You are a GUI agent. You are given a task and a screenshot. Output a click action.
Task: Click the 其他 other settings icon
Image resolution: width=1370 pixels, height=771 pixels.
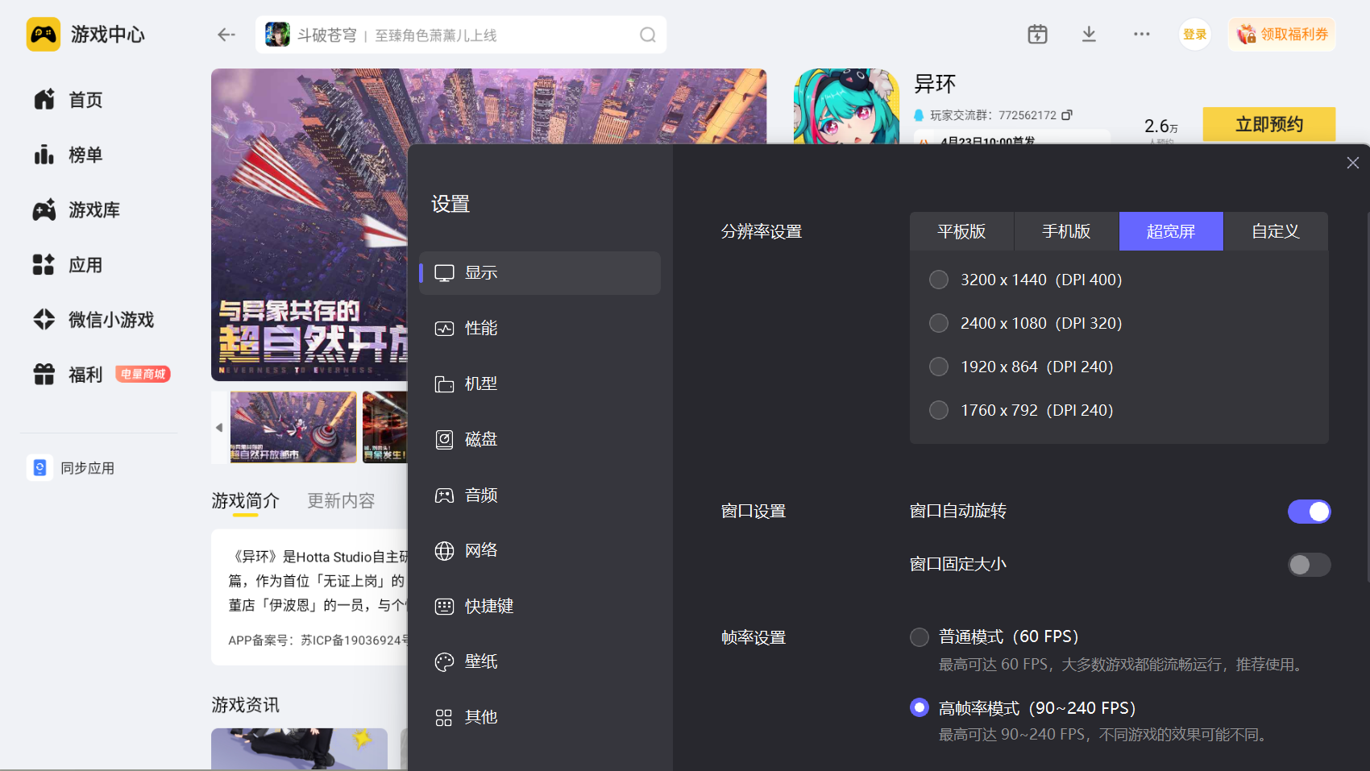[444, 717]
